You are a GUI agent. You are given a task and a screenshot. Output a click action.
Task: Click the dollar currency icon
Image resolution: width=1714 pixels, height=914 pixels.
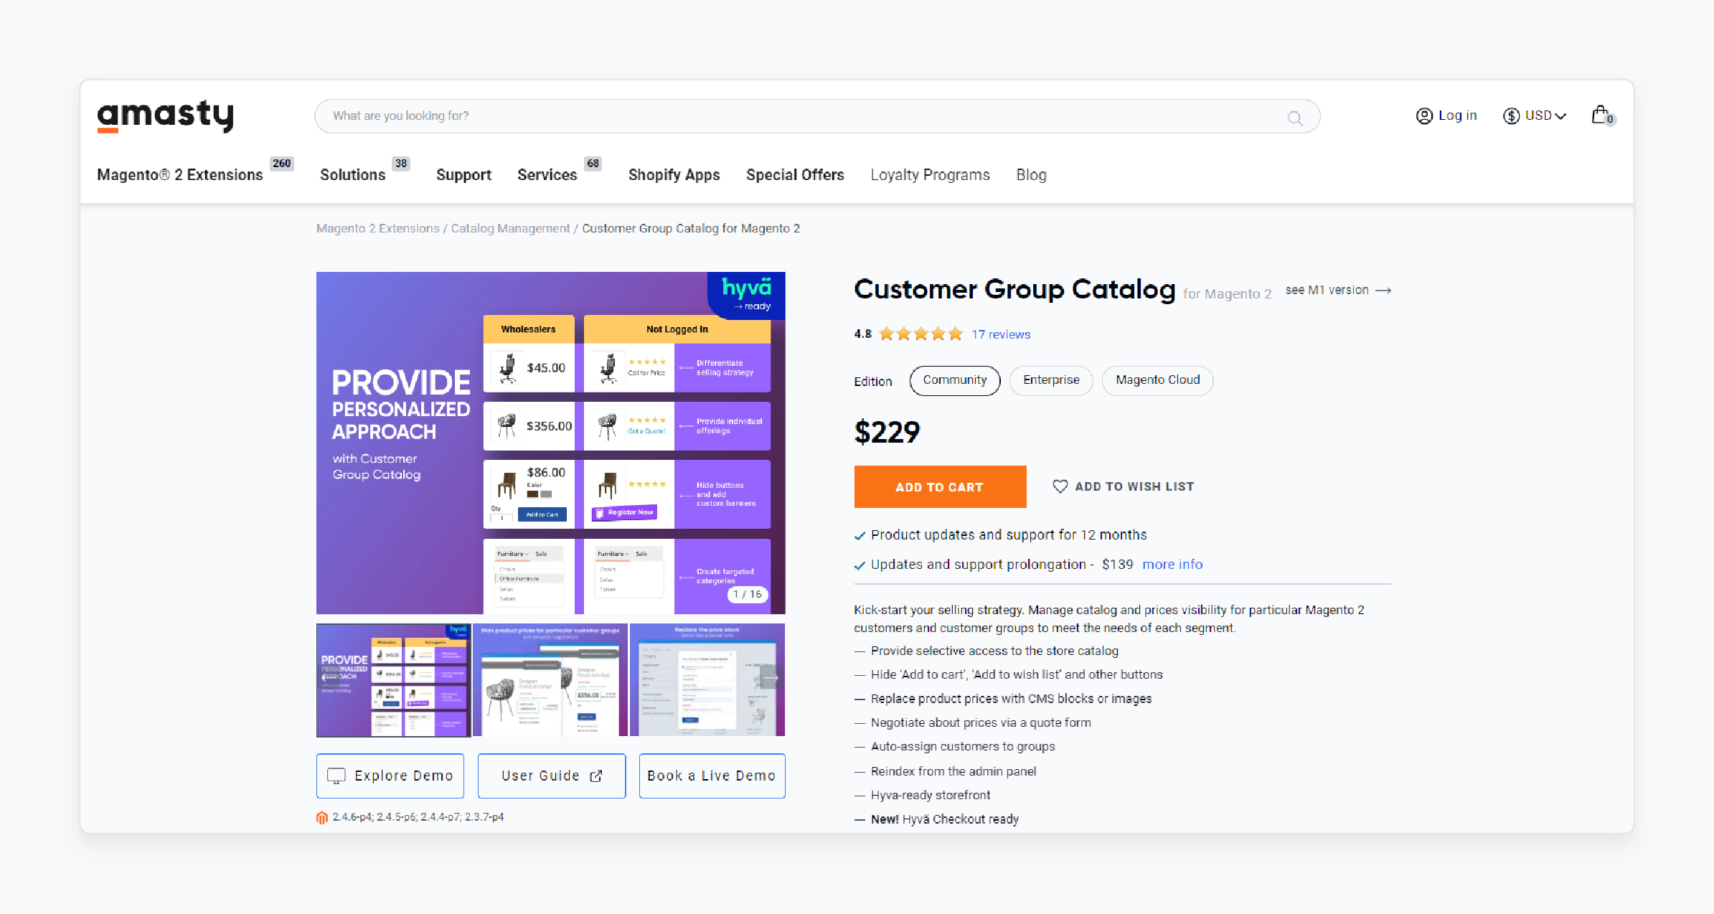click(1512, 116)
